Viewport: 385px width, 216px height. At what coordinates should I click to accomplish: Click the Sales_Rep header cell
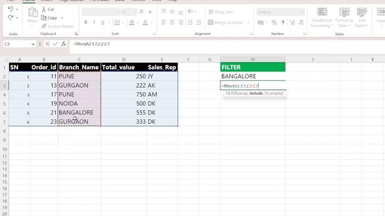pyautogui.click(x=162, y=67)
